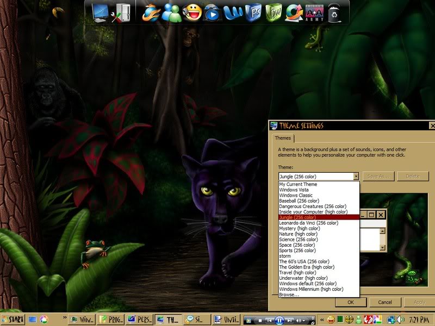Choose Windows Vista from the theme list
Image resolution: width=435 pixels, height=326 pixels.
coord(319,190)
